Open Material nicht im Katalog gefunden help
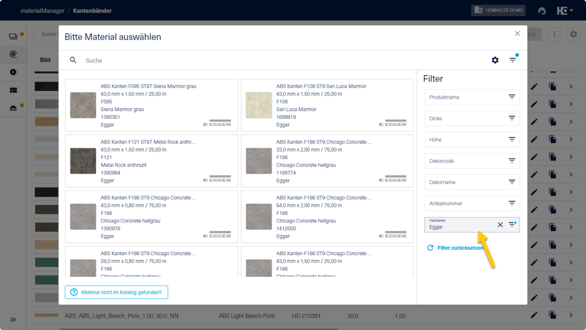This screenshot has height=330, width=586. 116,292
